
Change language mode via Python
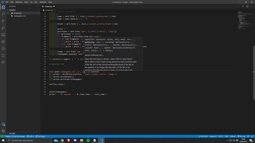[x=233, y=136]
